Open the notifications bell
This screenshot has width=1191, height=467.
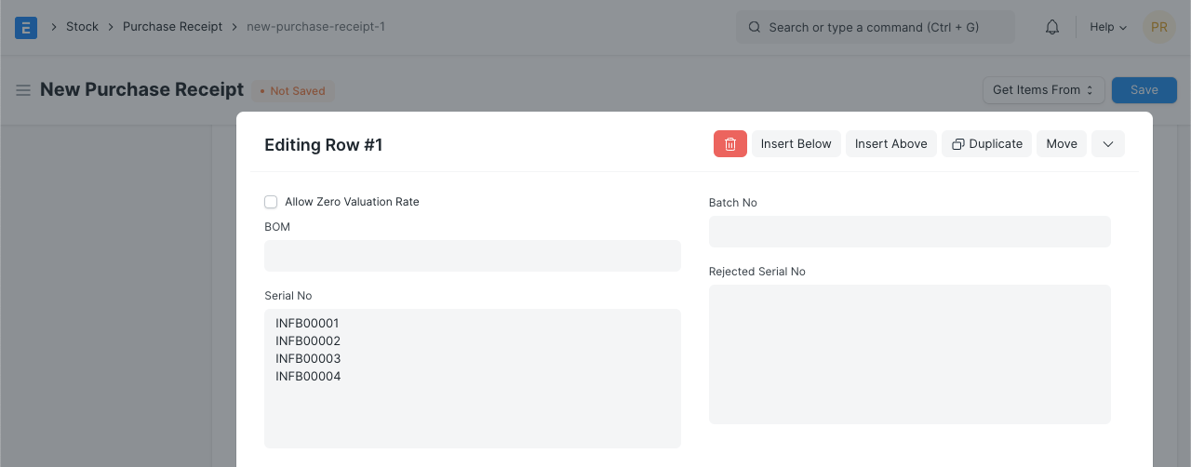point(1052,27)
